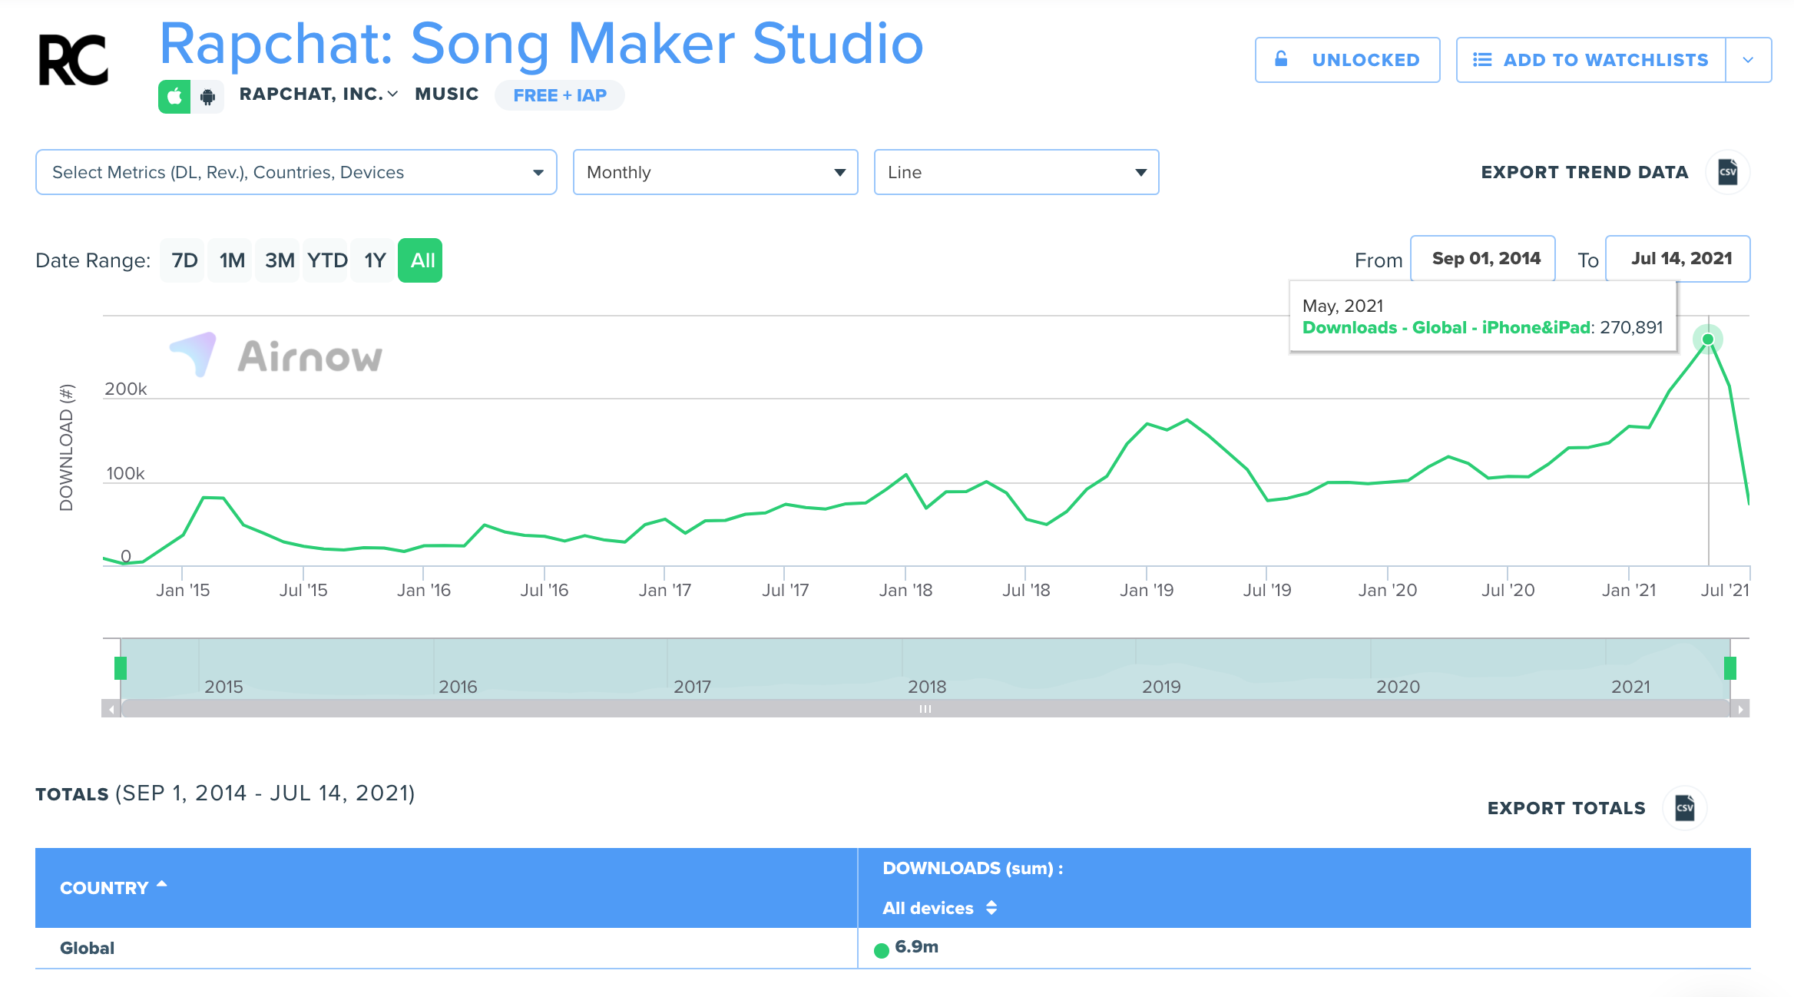Click the Export Trend Data CSV icon
This screenshot has width=1794, height=997.
coord(1727,172)
